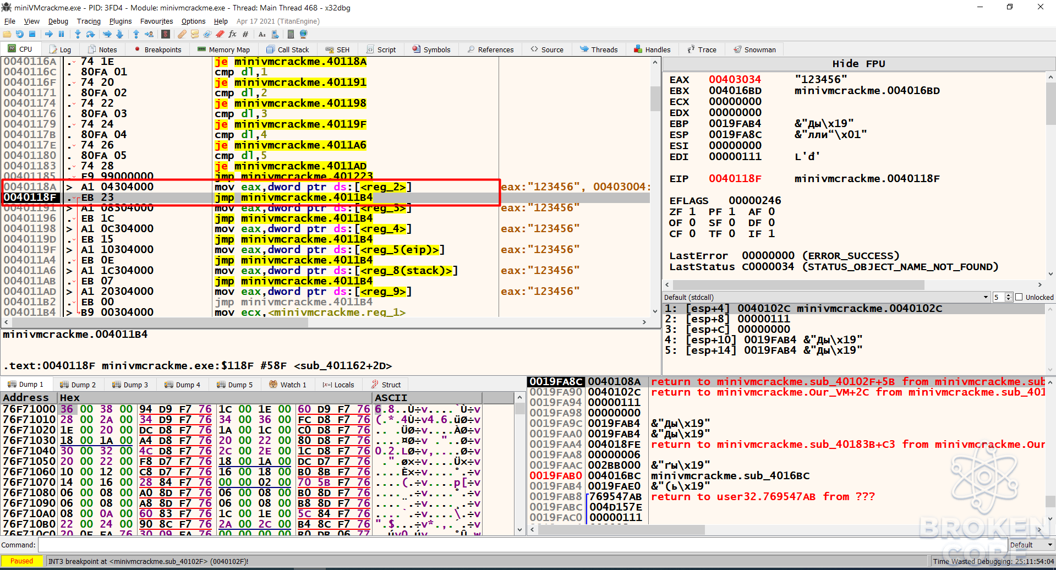The height and width of the screenshot is (570, 1056).
Task: Switch to the Snowman tab
Action: coord(754,50)
